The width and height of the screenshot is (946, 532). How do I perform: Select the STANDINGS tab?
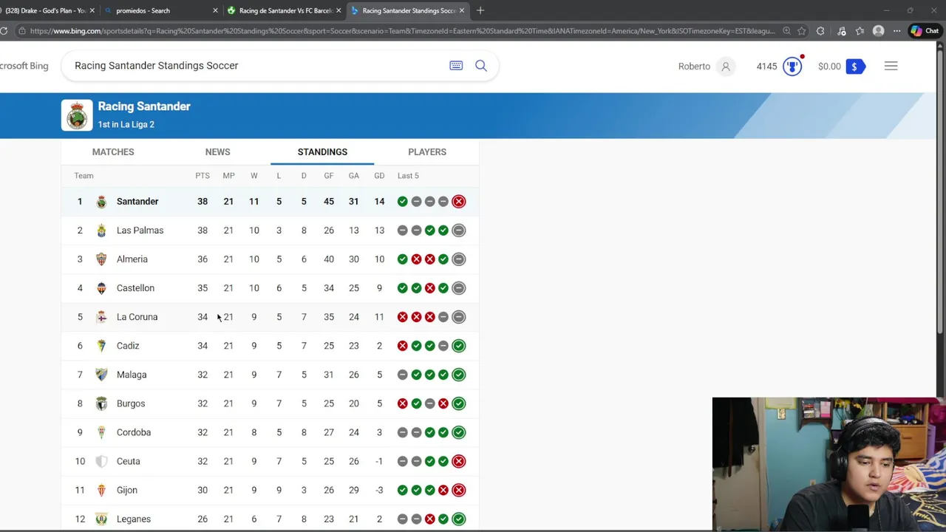[322, 151]
